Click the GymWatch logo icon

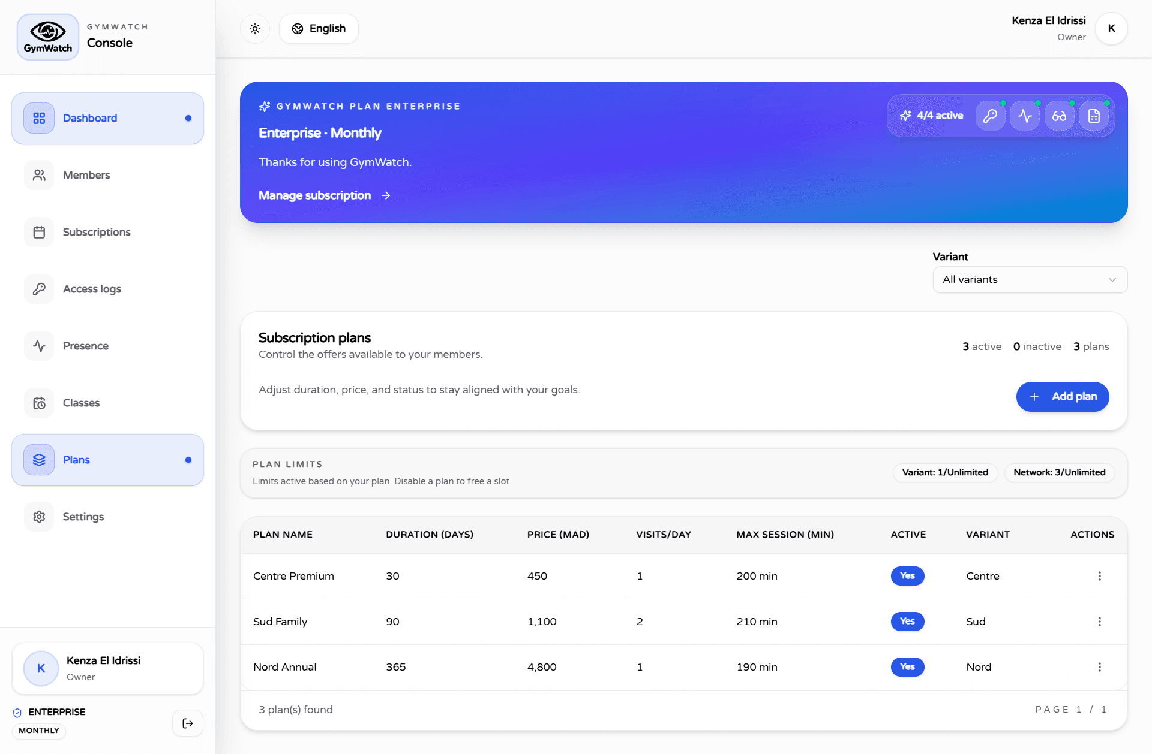click(47, 37)
